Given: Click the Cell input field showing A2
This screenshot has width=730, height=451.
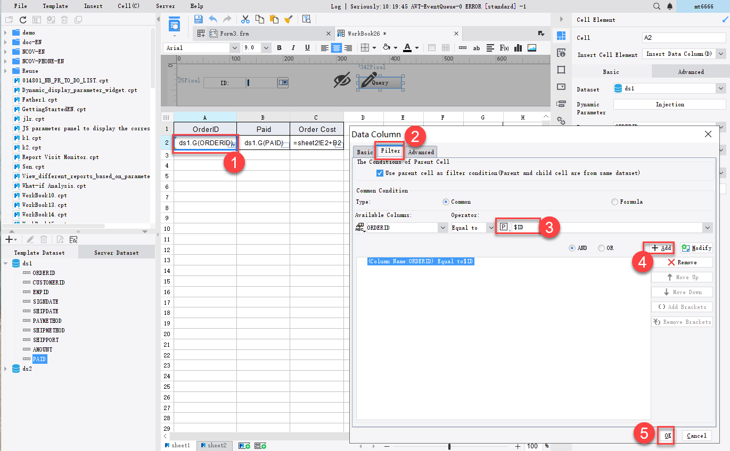Looking at the screenshot, I should (x=684, y=37).
